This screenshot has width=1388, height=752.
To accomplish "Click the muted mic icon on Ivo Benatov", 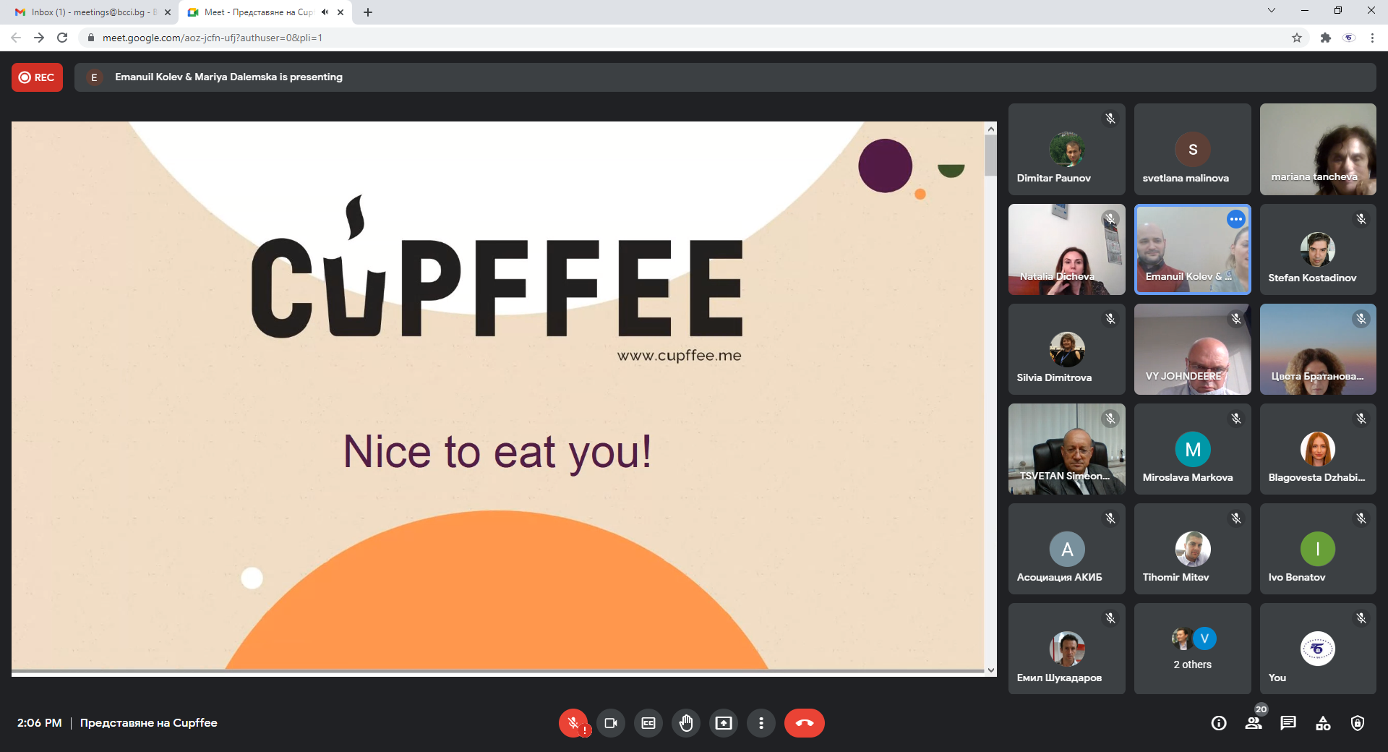I will (1361, 518).
